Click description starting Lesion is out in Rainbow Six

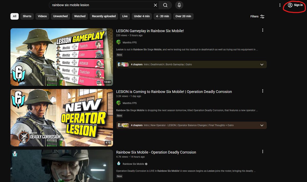[187, 50]
